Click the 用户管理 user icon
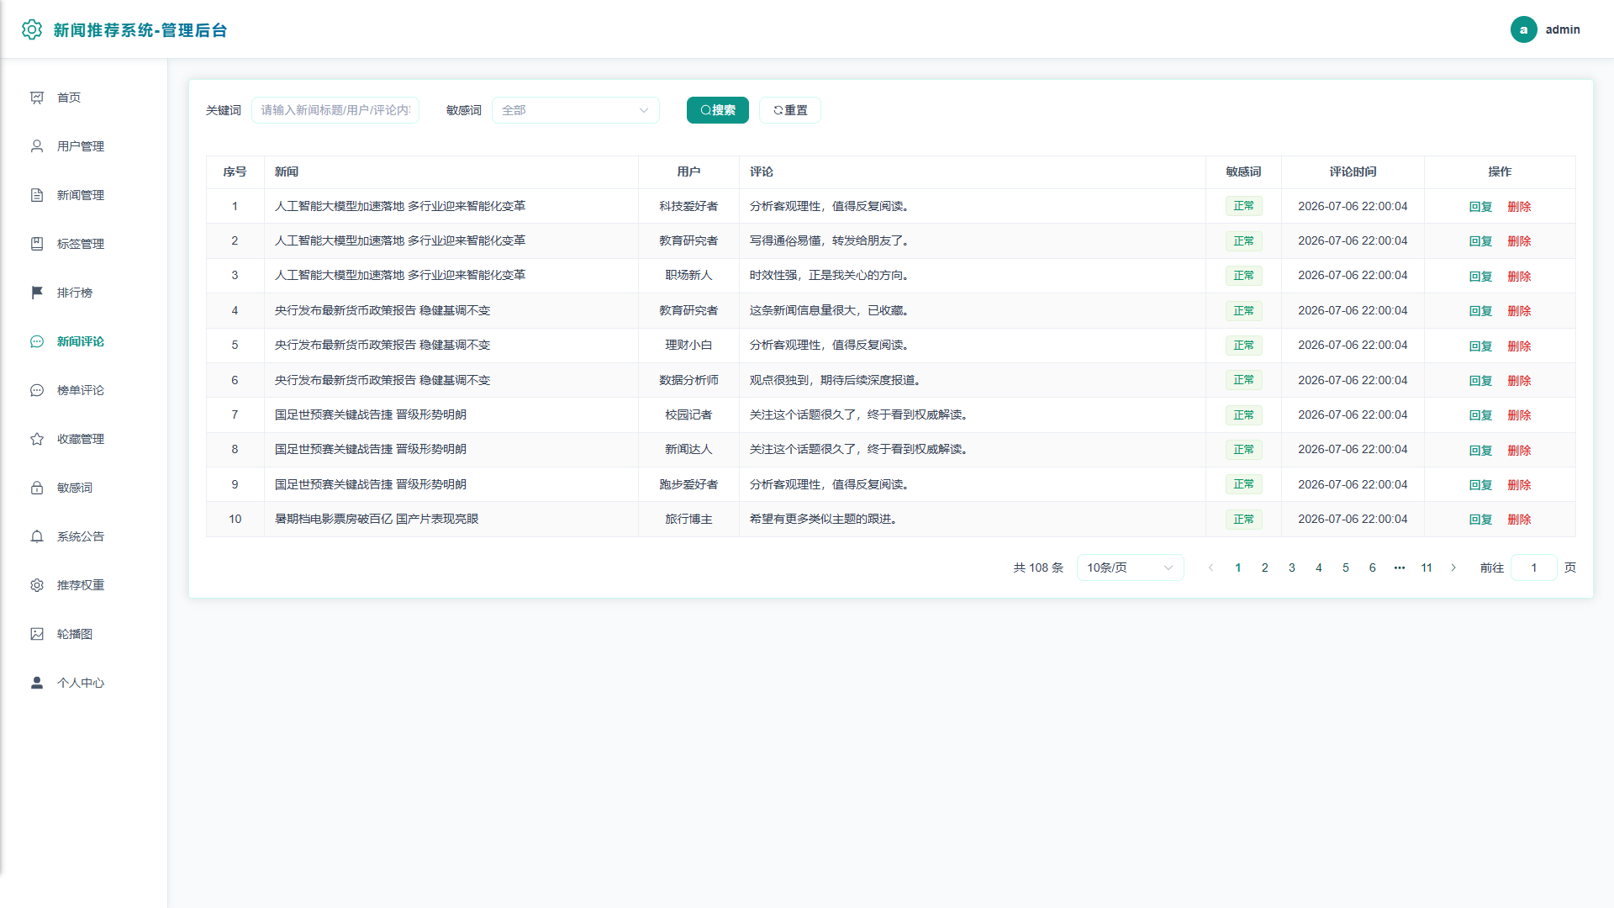1614x908 pixels. click(x=37, y=146)
